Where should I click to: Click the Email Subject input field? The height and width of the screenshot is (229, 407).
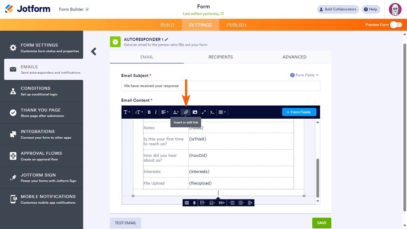pos(221,86)
